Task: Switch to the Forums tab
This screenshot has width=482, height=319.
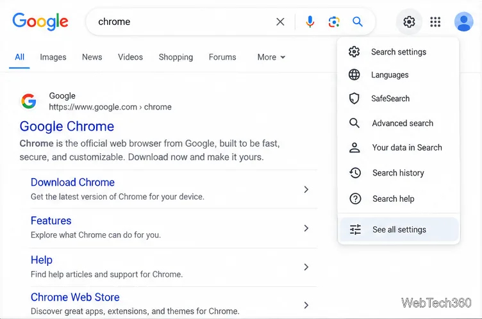Action: (222, 57)
